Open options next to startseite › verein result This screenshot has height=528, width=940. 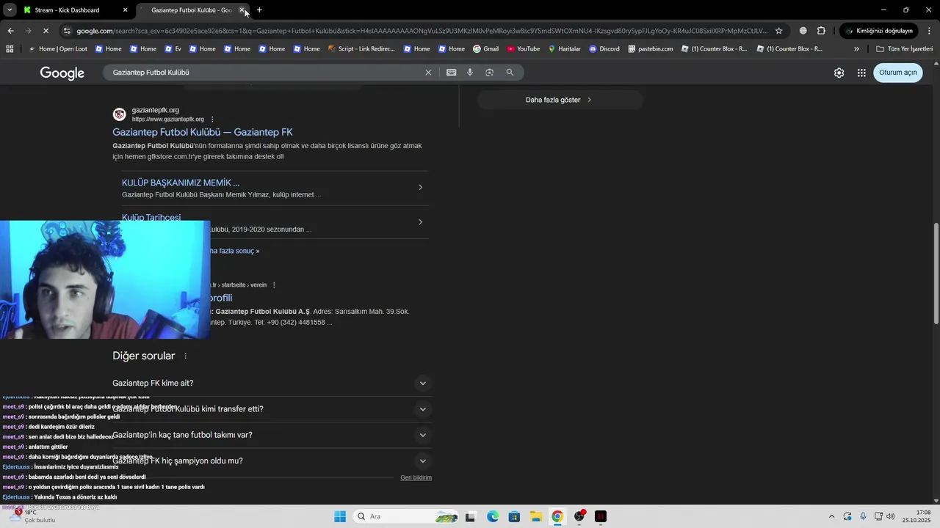pyautogui.click(x=274, y=285)
